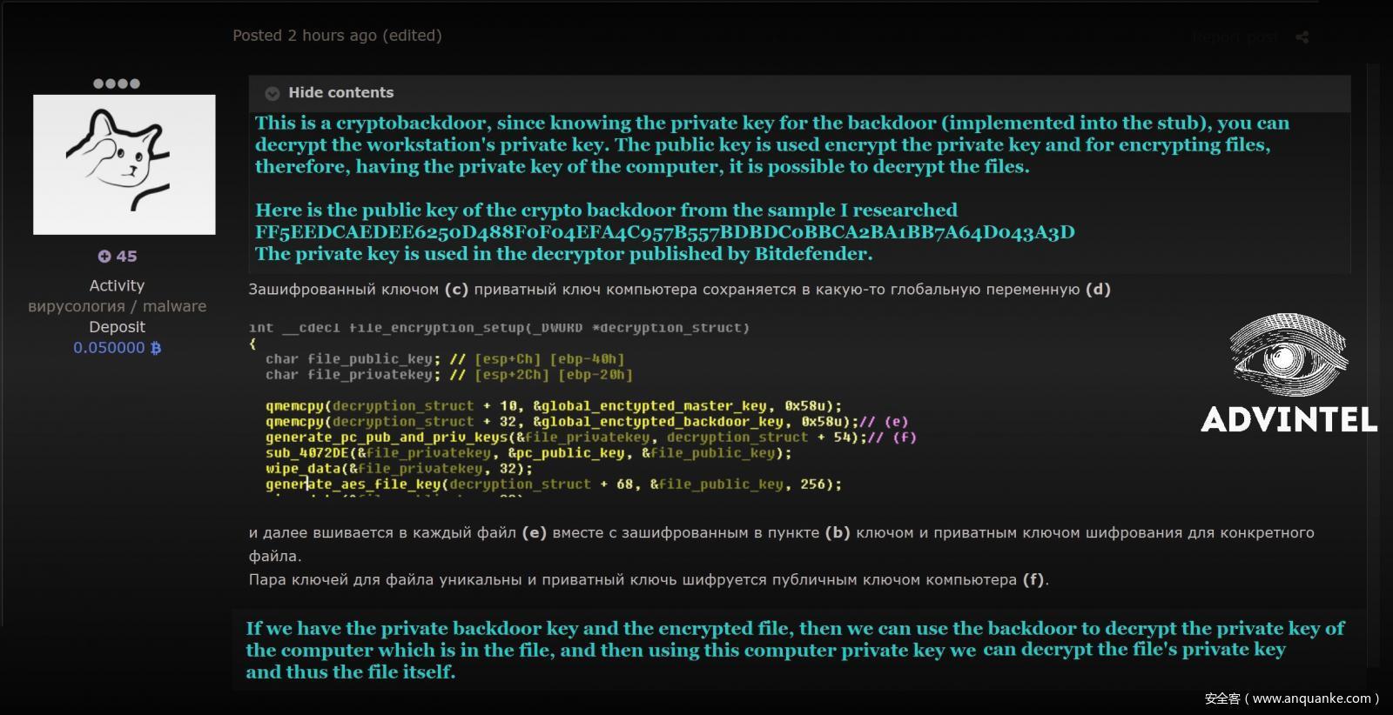
Task: Open the 0.050000 deposit amount link
Action: (109, 348)
